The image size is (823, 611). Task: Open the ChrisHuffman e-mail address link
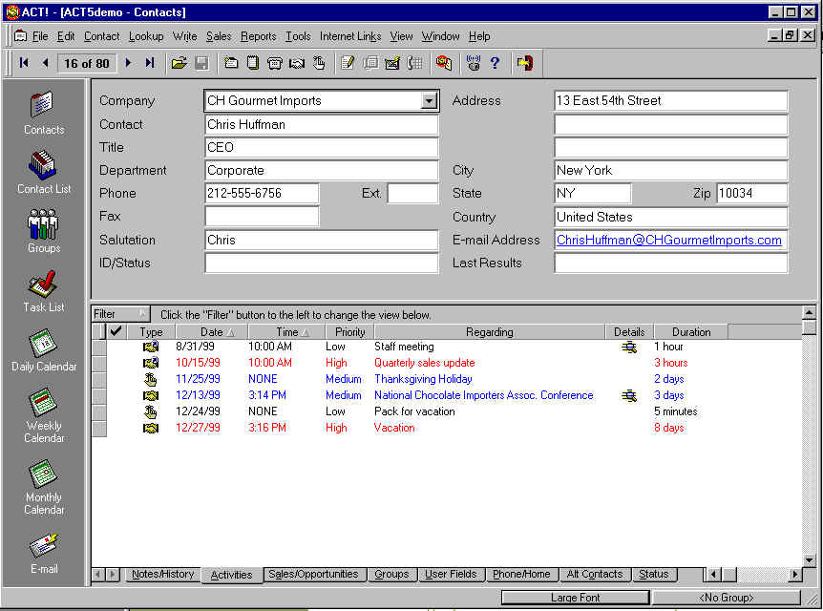[668, 240]
